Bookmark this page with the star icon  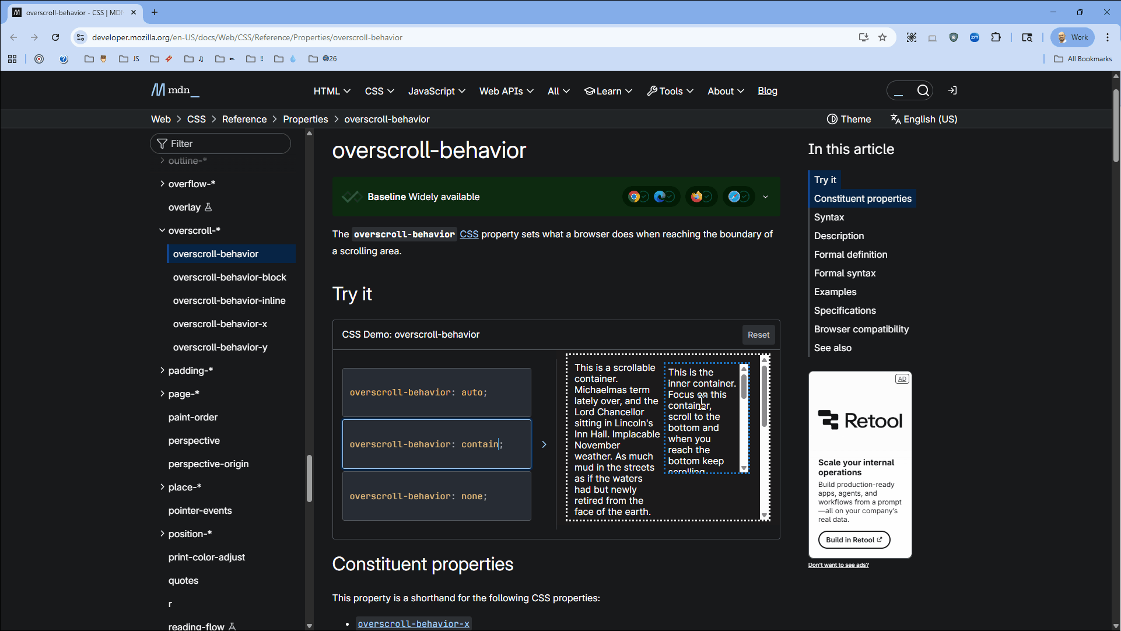(x=882, y=37)
